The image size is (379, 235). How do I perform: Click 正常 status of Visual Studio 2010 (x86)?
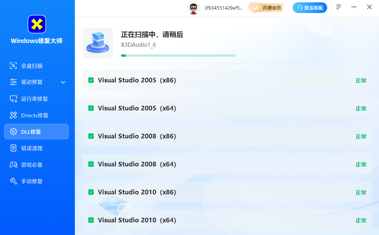coord(361,192)
